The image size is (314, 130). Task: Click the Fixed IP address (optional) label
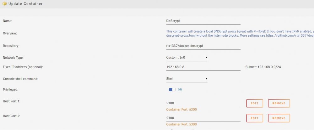pyautogui.click(x=23, y=67)
